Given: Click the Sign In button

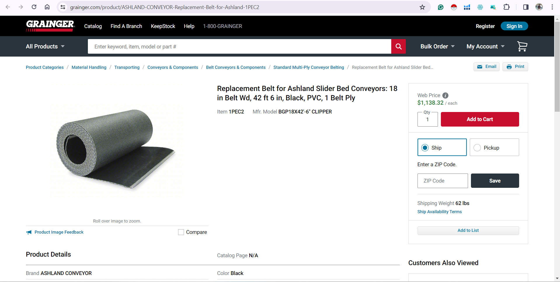Looking at the screenshot, I should [x=514, y=26].
